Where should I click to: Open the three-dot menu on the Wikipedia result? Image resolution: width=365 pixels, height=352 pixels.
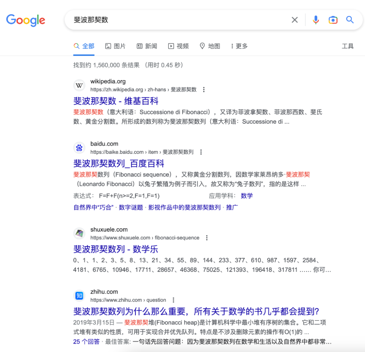click(203, 89)
